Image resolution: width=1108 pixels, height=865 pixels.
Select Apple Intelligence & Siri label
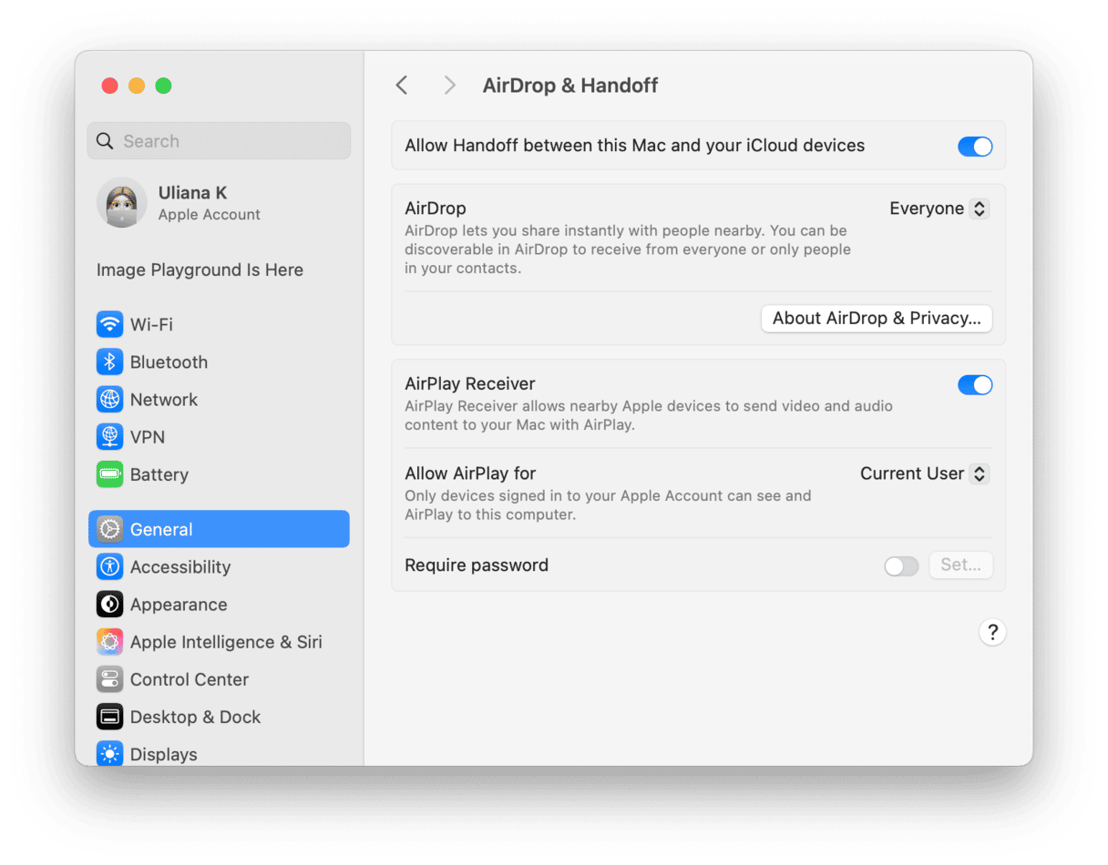pyautogui.click(x=226, y=642)
